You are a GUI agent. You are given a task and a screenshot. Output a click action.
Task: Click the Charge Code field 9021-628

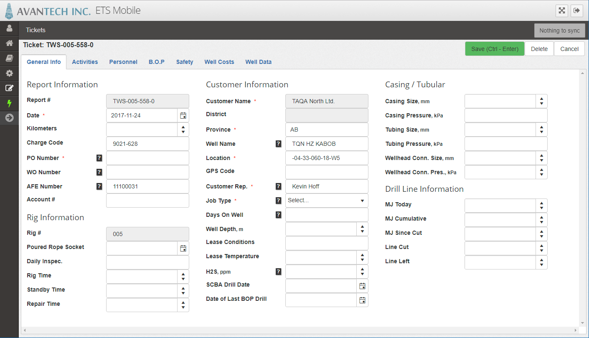[x=147, y=144]
